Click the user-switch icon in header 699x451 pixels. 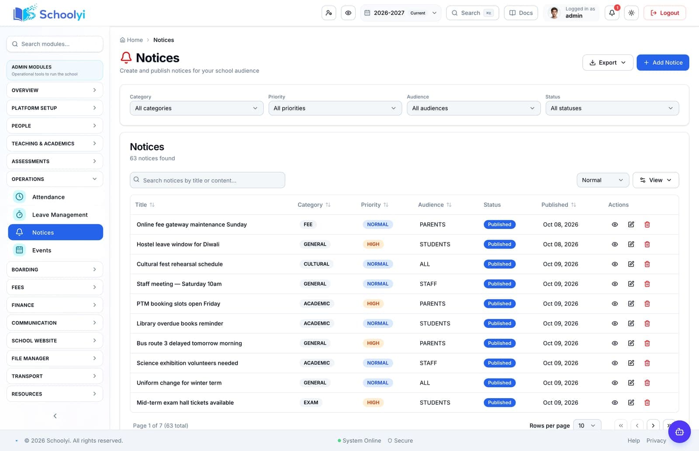(329, 13)
